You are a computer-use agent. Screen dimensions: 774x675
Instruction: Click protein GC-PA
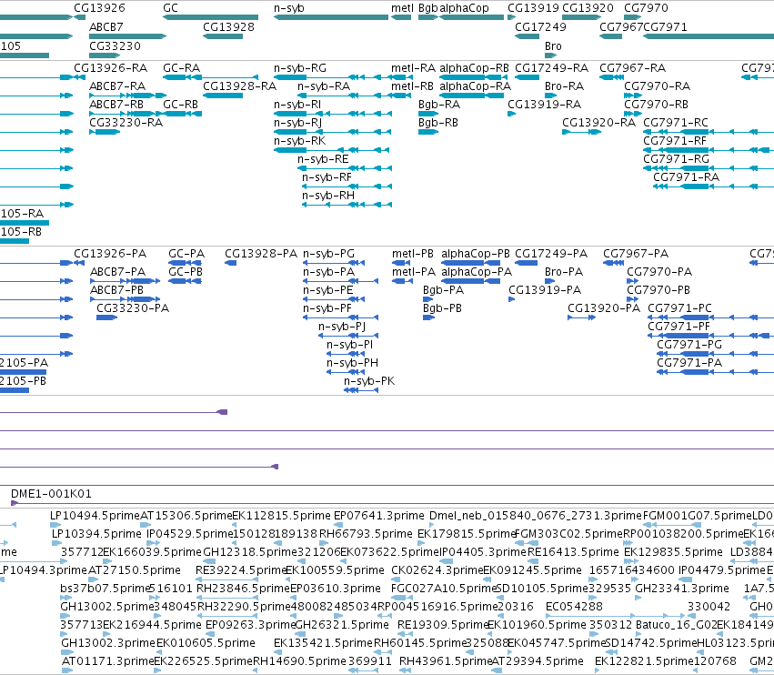point(186,254)
